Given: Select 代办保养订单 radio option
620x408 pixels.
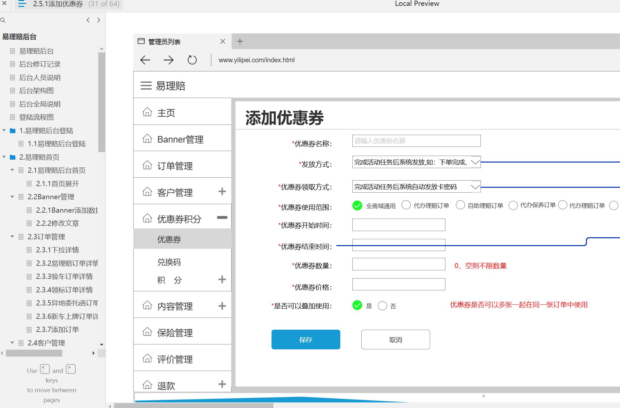Looking at the screenshot, I should pyautogui.click(x=513, y=205).
